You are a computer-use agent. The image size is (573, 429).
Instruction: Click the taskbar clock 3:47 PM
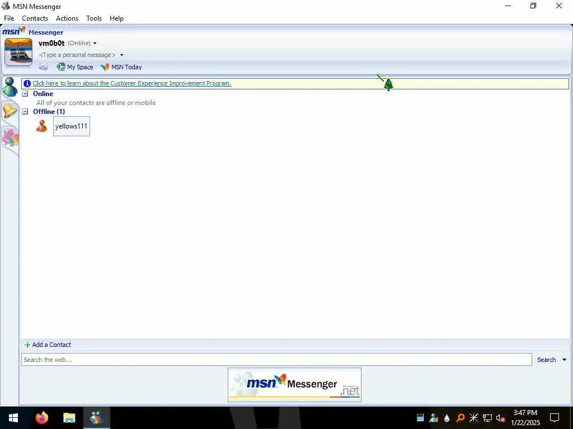tap(525, 413)
